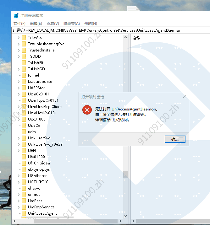This screenshot has width=210, height=225.
Task: Click tree pane horizontal scroll right arrow
Action: pyautogui.click(x=120, y=221)
